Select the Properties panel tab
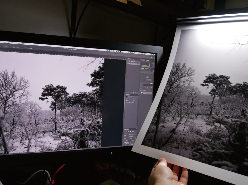The image size is (248, 185). pyautogui.click(x=128, y=95)
